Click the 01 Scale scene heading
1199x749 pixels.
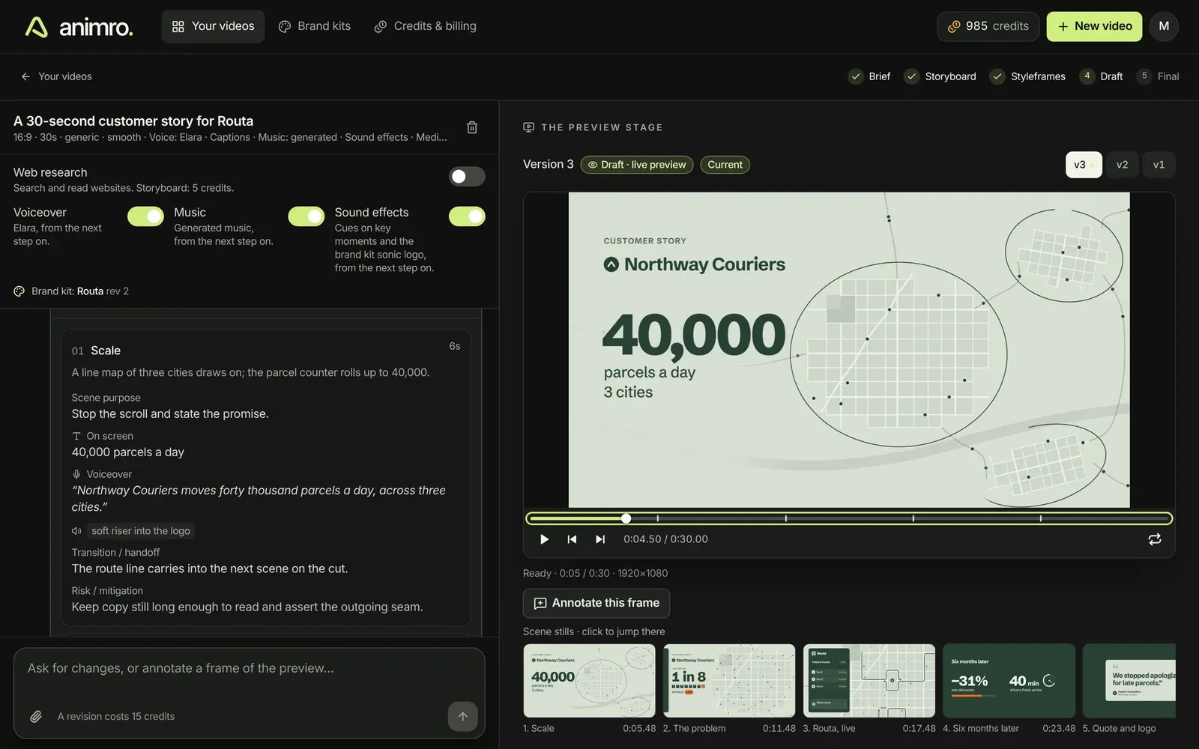[x=96, y=351]
